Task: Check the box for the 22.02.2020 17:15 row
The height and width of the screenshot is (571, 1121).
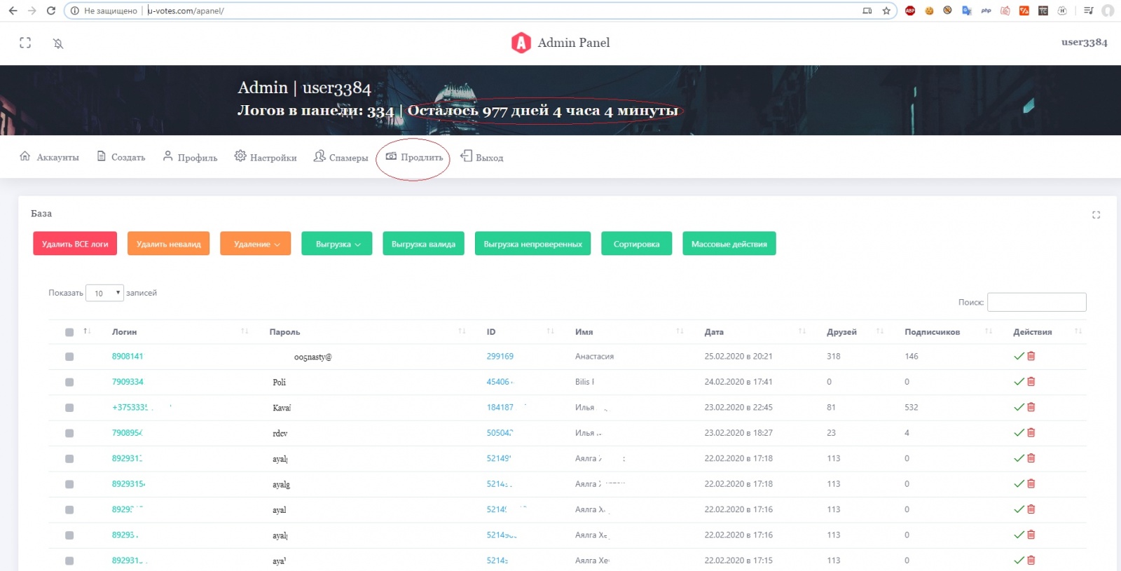Action: (x=69, y=560)
